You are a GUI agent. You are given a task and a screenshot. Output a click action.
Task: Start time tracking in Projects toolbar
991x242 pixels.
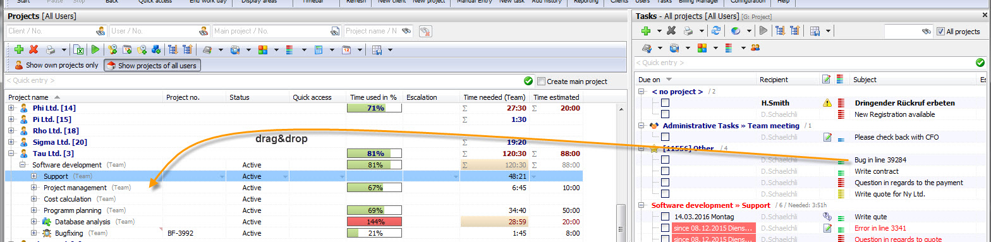click(x=95, y=49)
